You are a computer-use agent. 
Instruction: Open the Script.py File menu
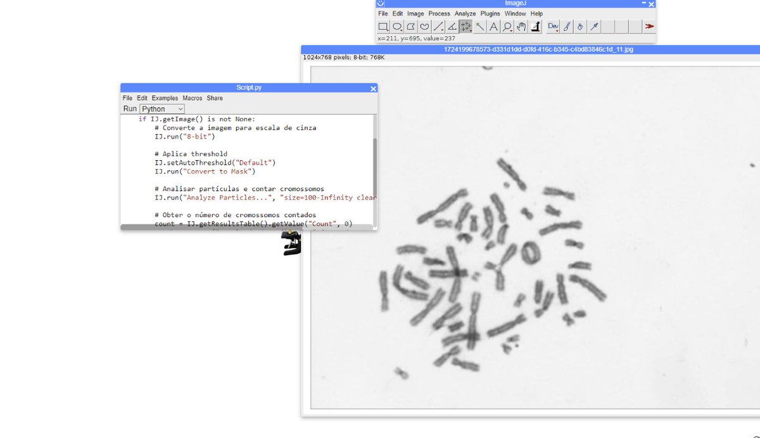click(x=127, y=98)
